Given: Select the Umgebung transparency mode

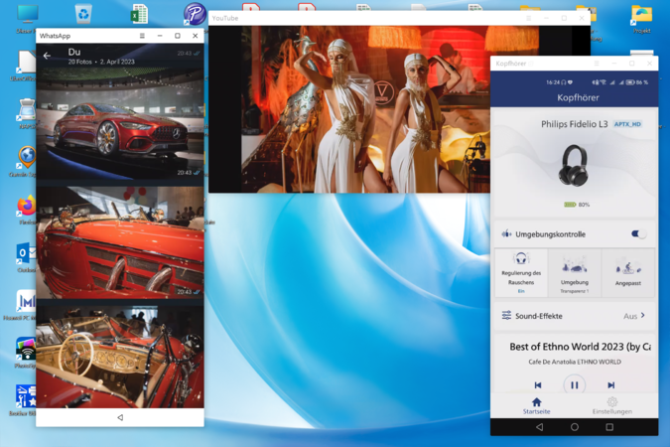Looking at the screenshot, I should click(x=575, y=272).
